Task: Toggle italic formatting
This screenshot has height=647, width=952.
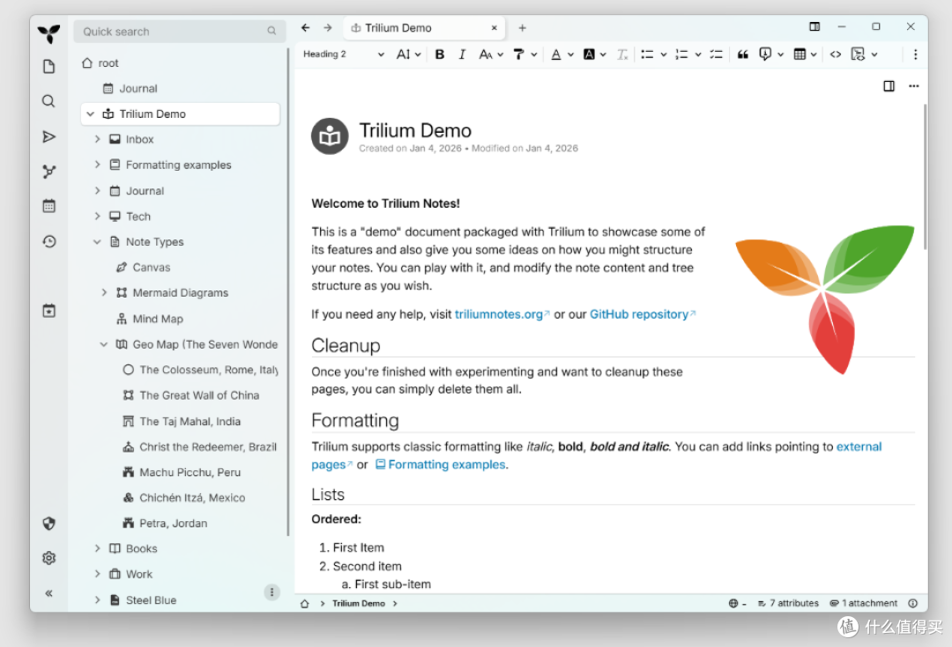Action: click(x=462, y=55)
